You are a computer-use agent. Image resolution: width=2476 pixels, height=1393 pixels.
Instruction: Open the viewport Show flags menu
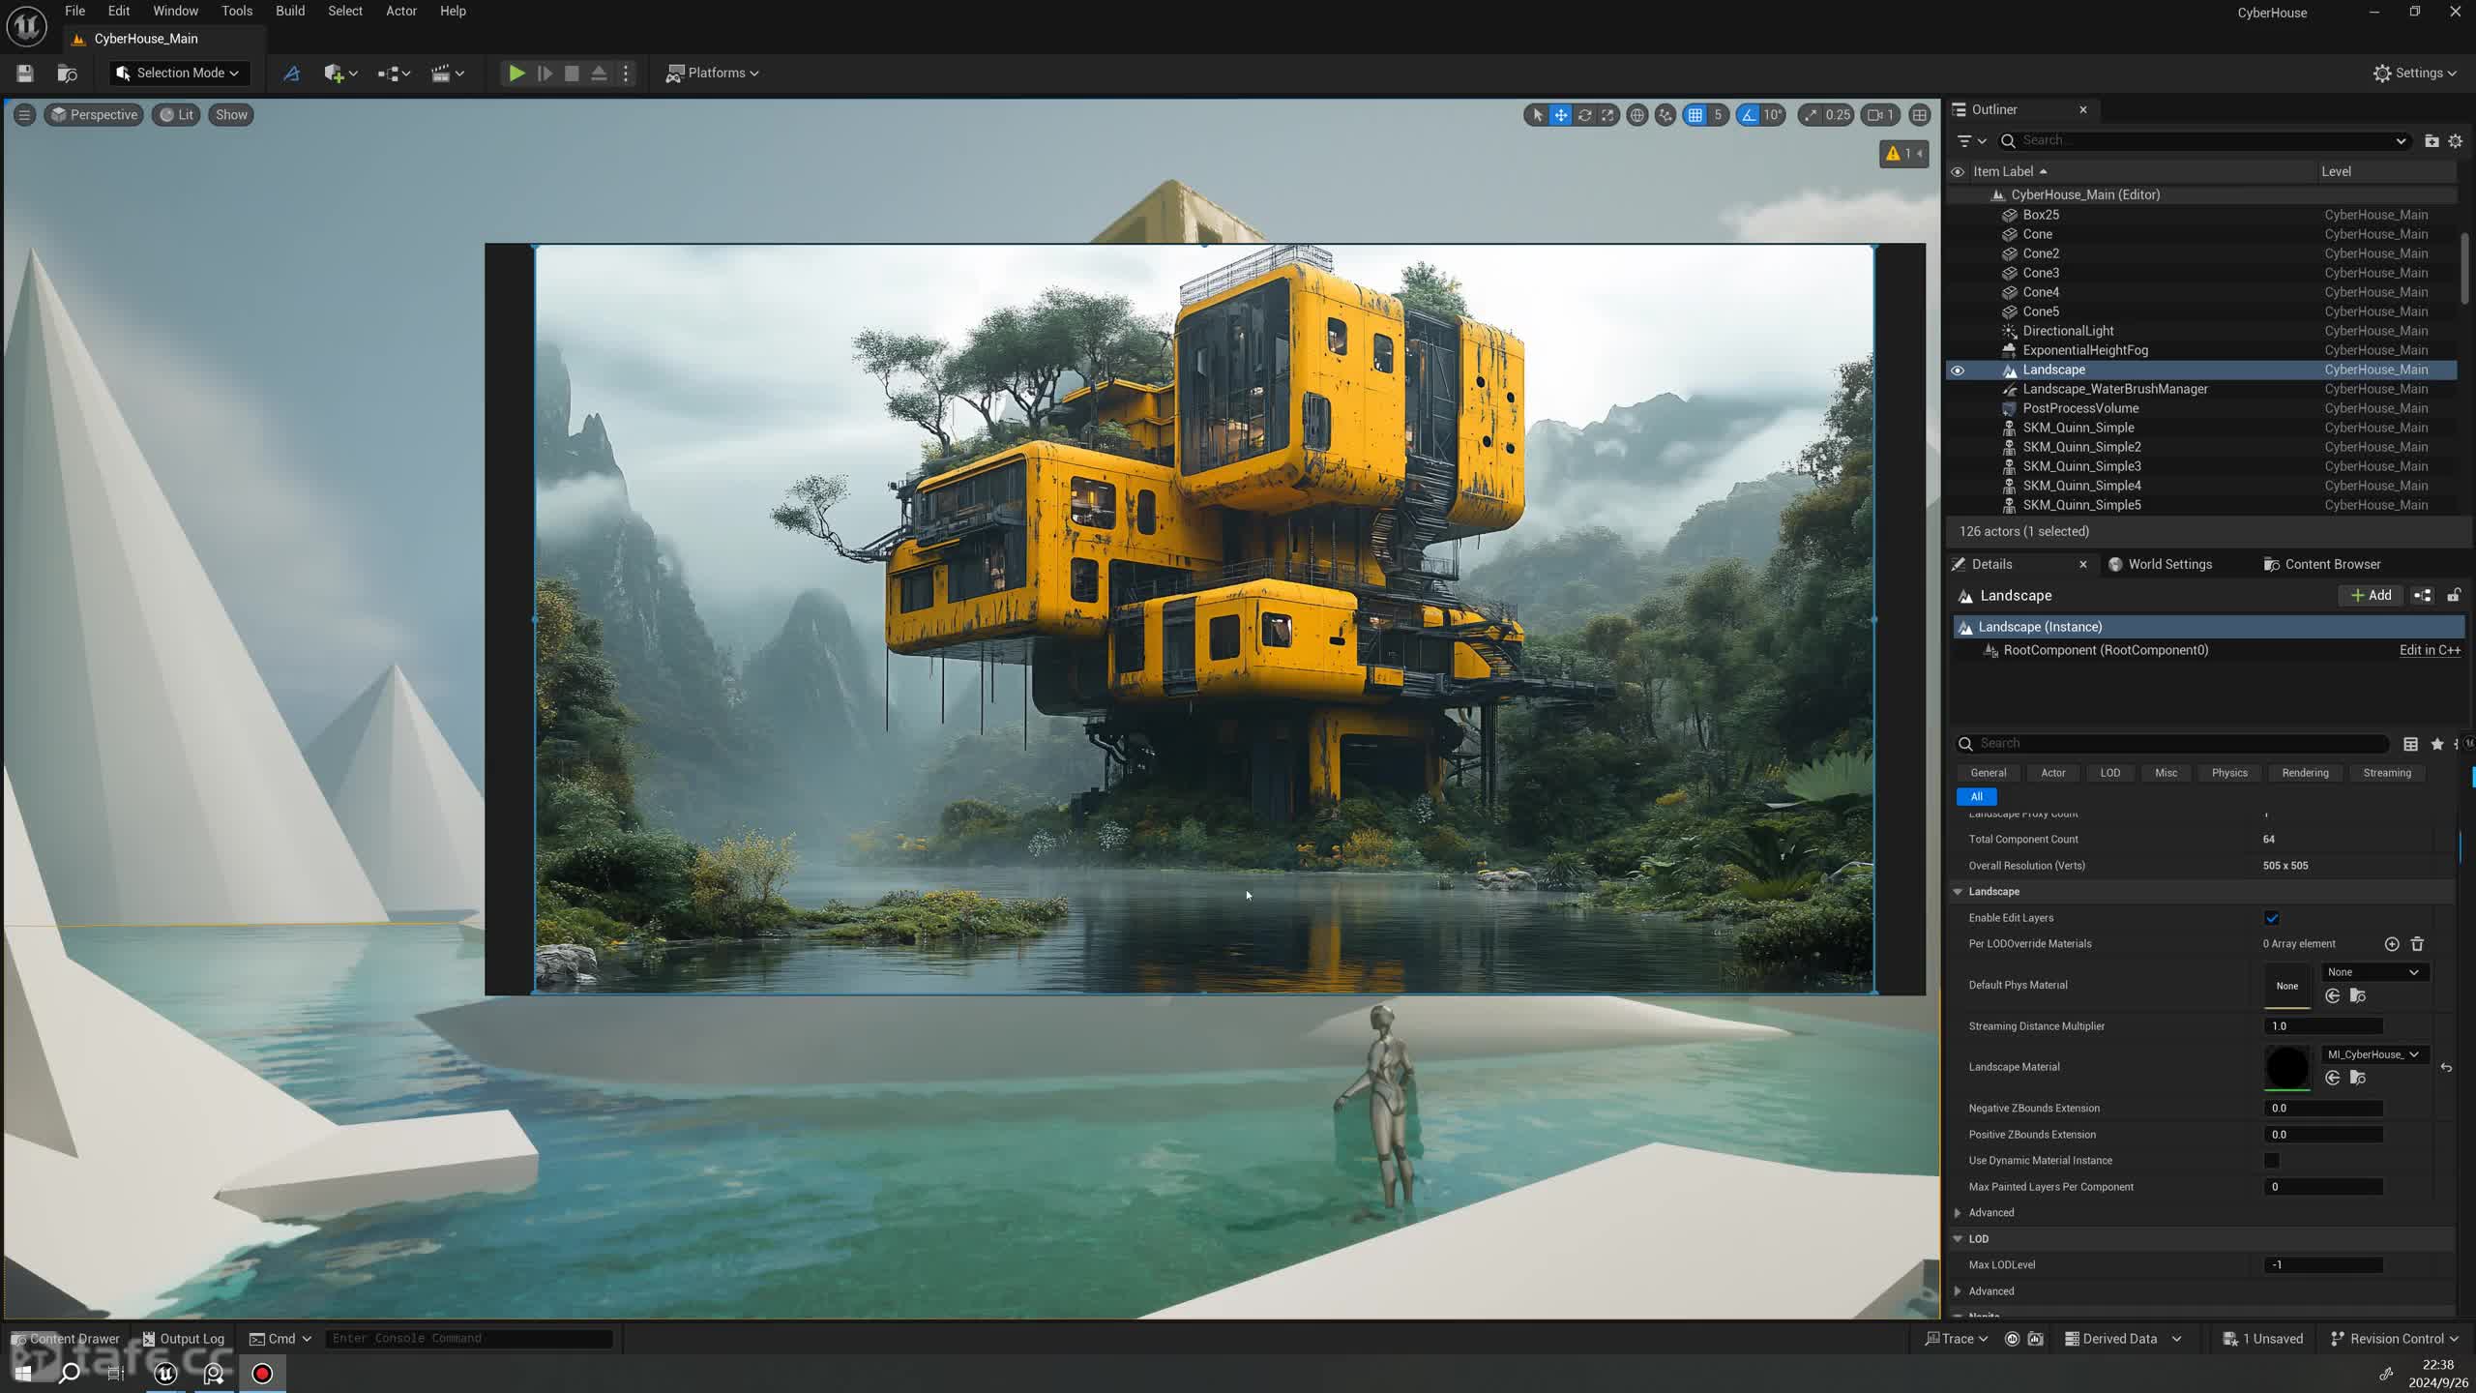click(231, 114)
